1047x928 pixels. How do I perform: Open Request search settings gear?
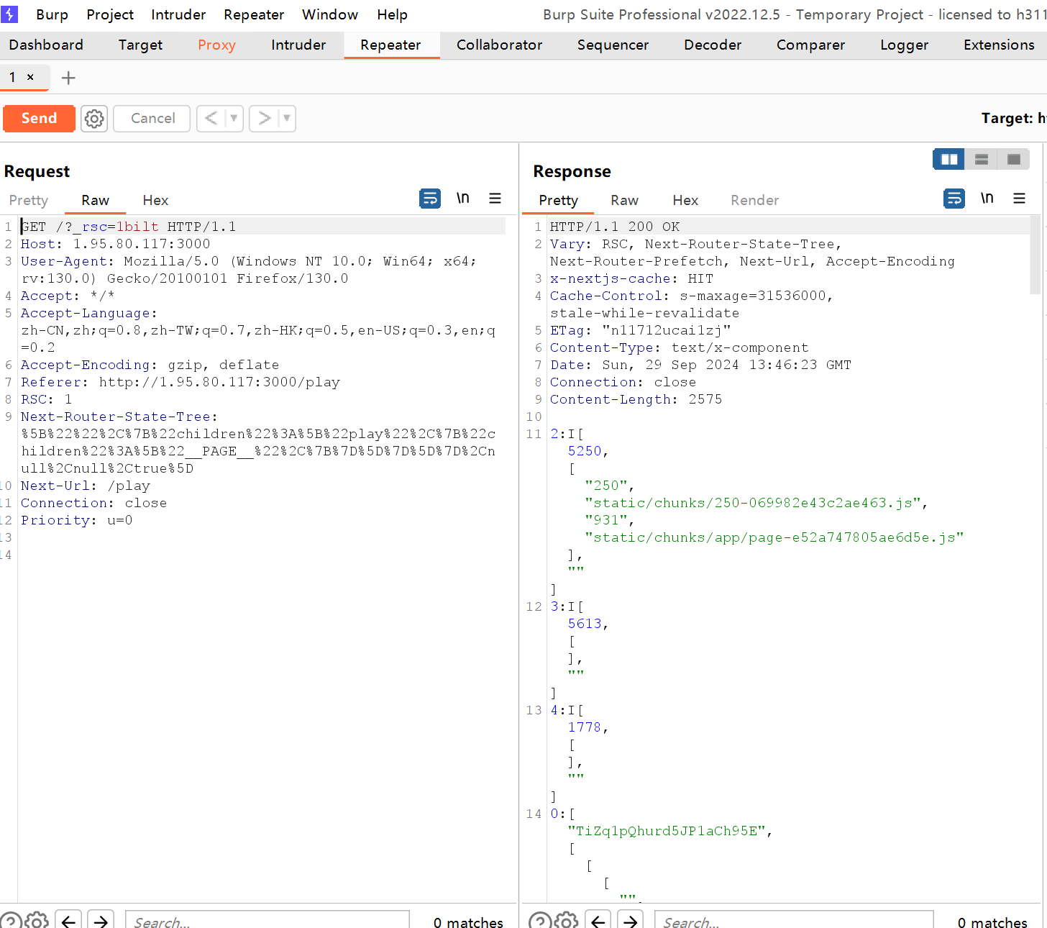point(37,921)
